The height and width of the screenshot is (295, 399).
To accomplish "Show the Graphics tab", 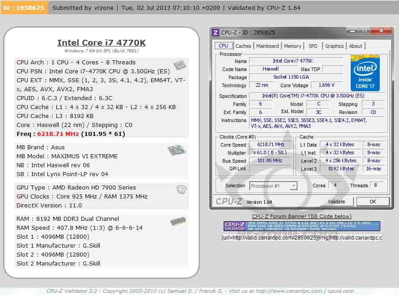I will pyautogui.click(x=334, y=46).
